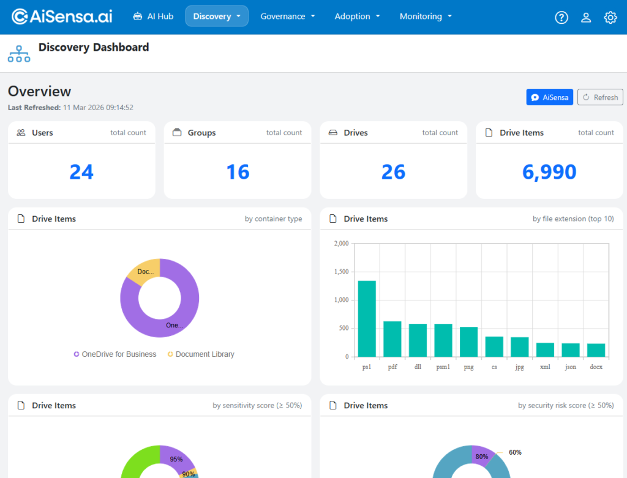Click the Groups card icon
This screenshot has height=478, width=627.
pyautogui.click(x=177, y=133)
